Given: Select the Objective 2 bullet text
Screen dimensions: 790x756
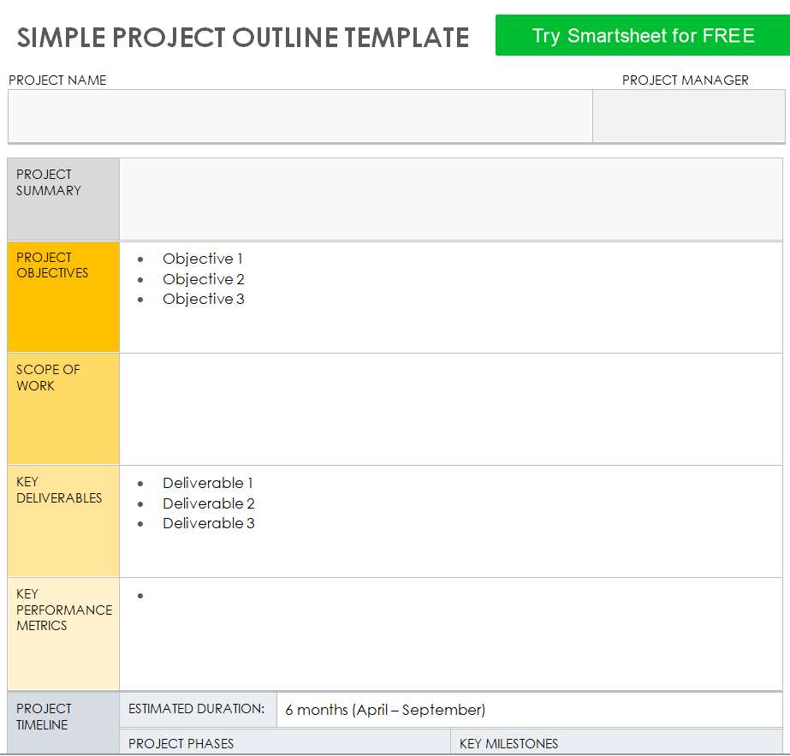Looking at the screenshot, I should click(x=204, y=279).
